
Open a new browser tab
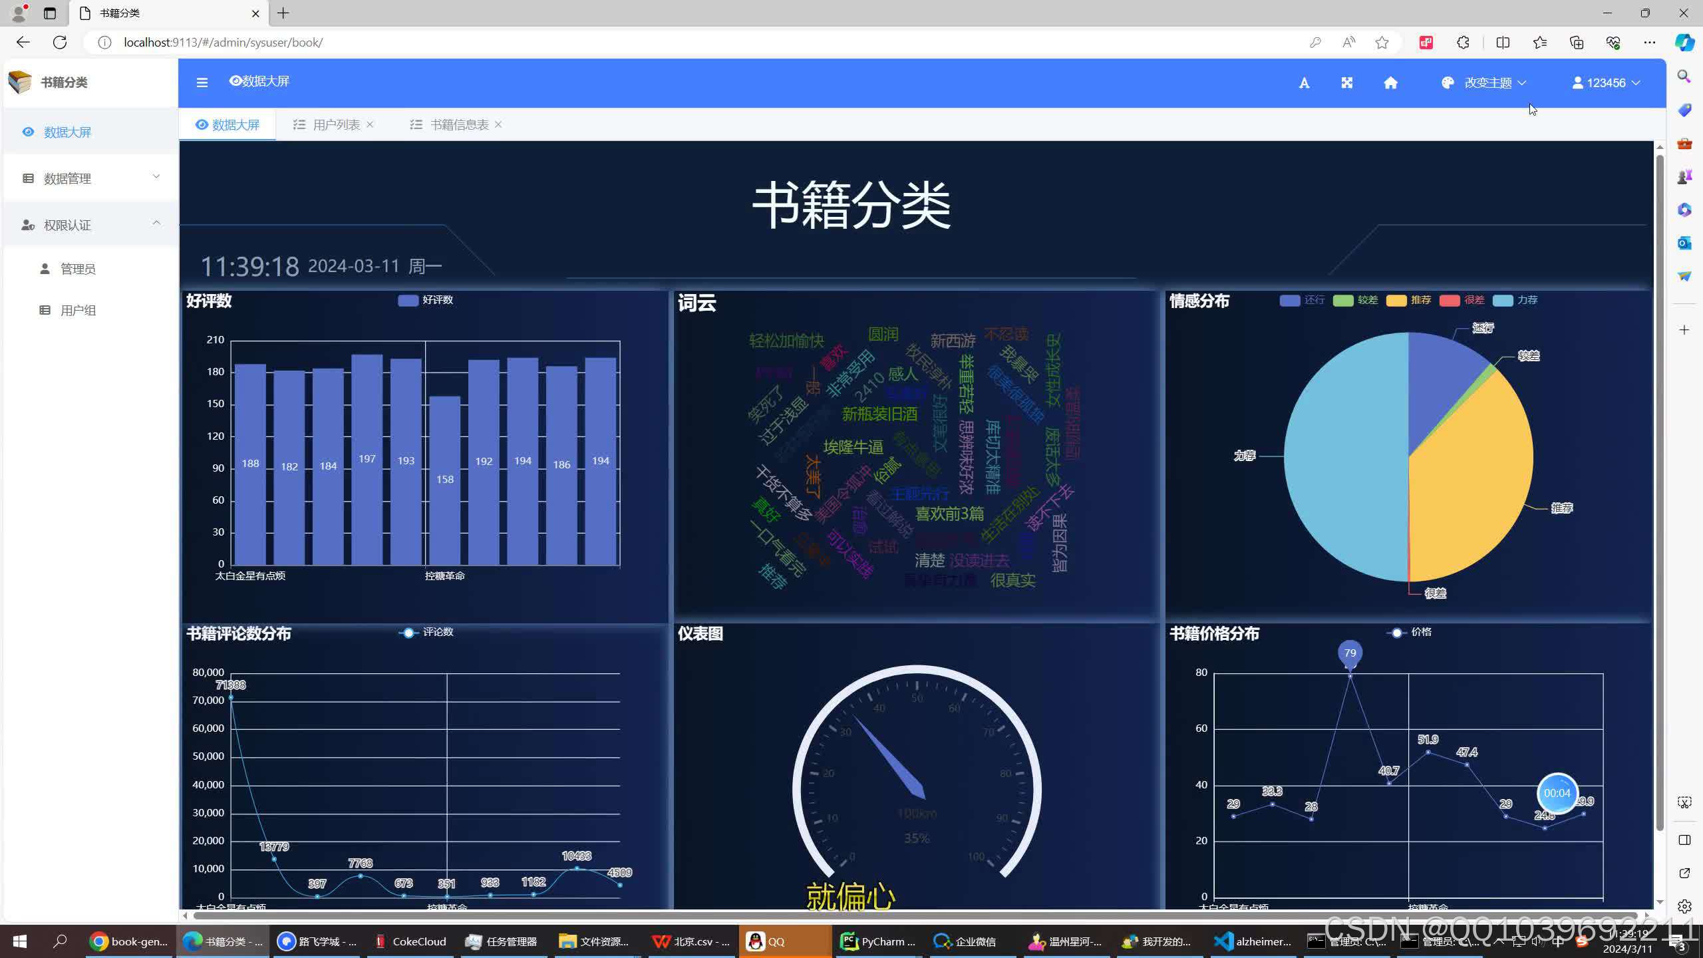tap(283, 13)
